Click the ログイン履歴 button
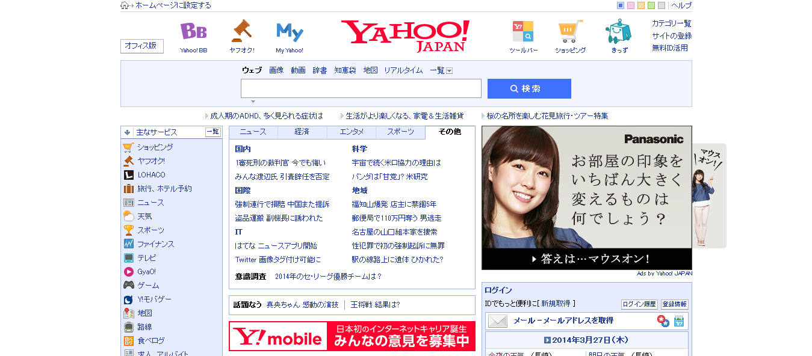812x356 pixels. [x=639, y=304]
